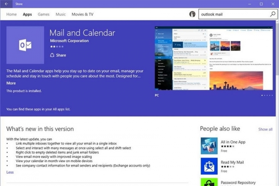Viewport: 279px width, 186px height.
Task: Click Show all in People also like
Action: tap(265, 129)
